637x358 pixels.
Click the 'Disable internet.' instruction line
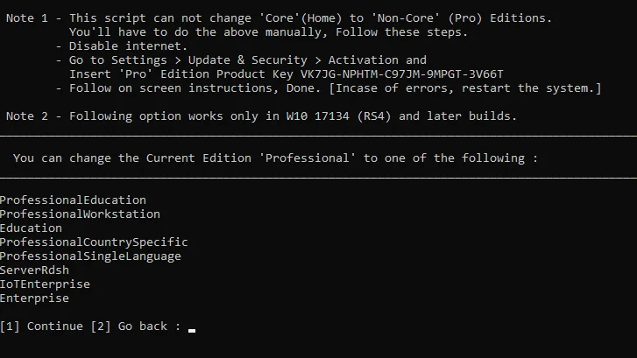click(x=128, y=46)
